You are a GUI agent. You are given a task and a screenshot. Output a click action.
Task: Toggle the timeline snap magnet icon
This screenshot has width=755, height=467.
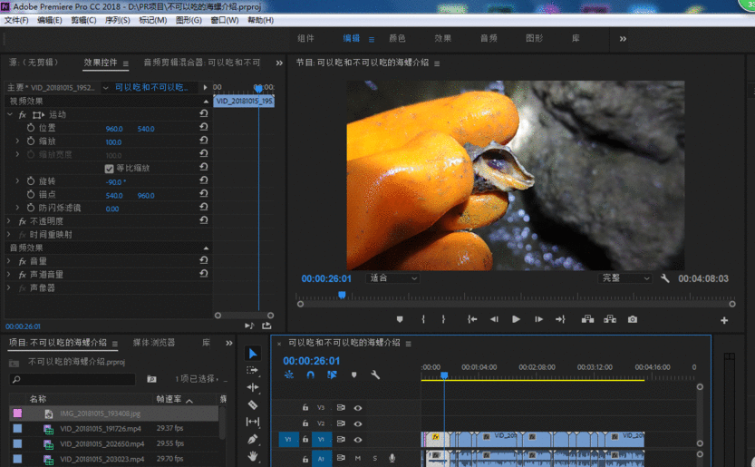(x=310, y=375)
